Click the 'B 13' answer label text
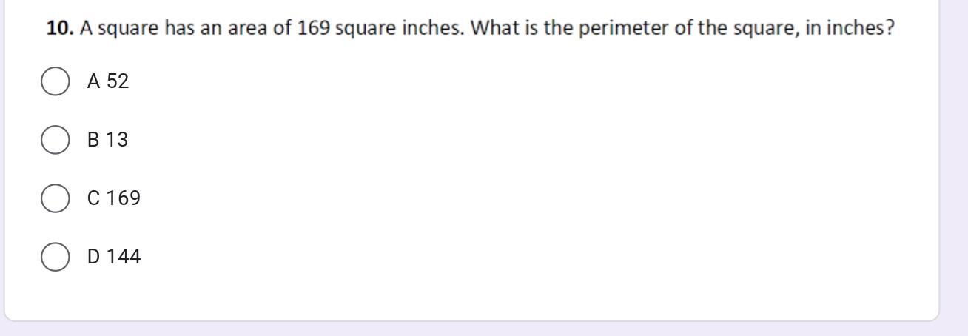The image size is (968, 336). 107,140
